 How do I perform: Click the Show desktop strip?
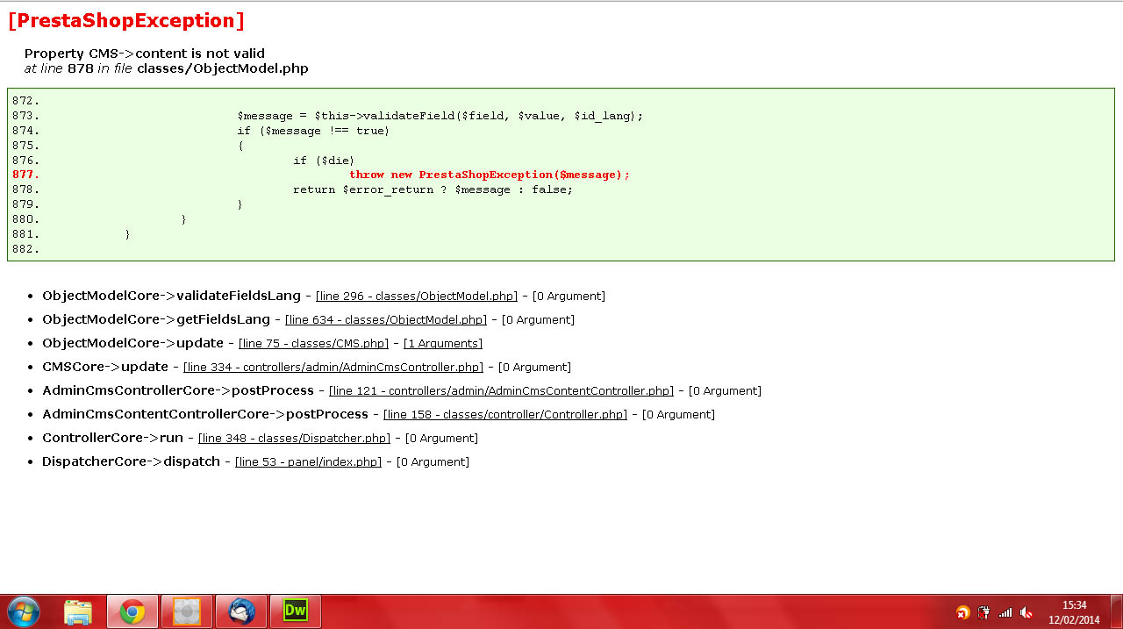click(1116, 611)
